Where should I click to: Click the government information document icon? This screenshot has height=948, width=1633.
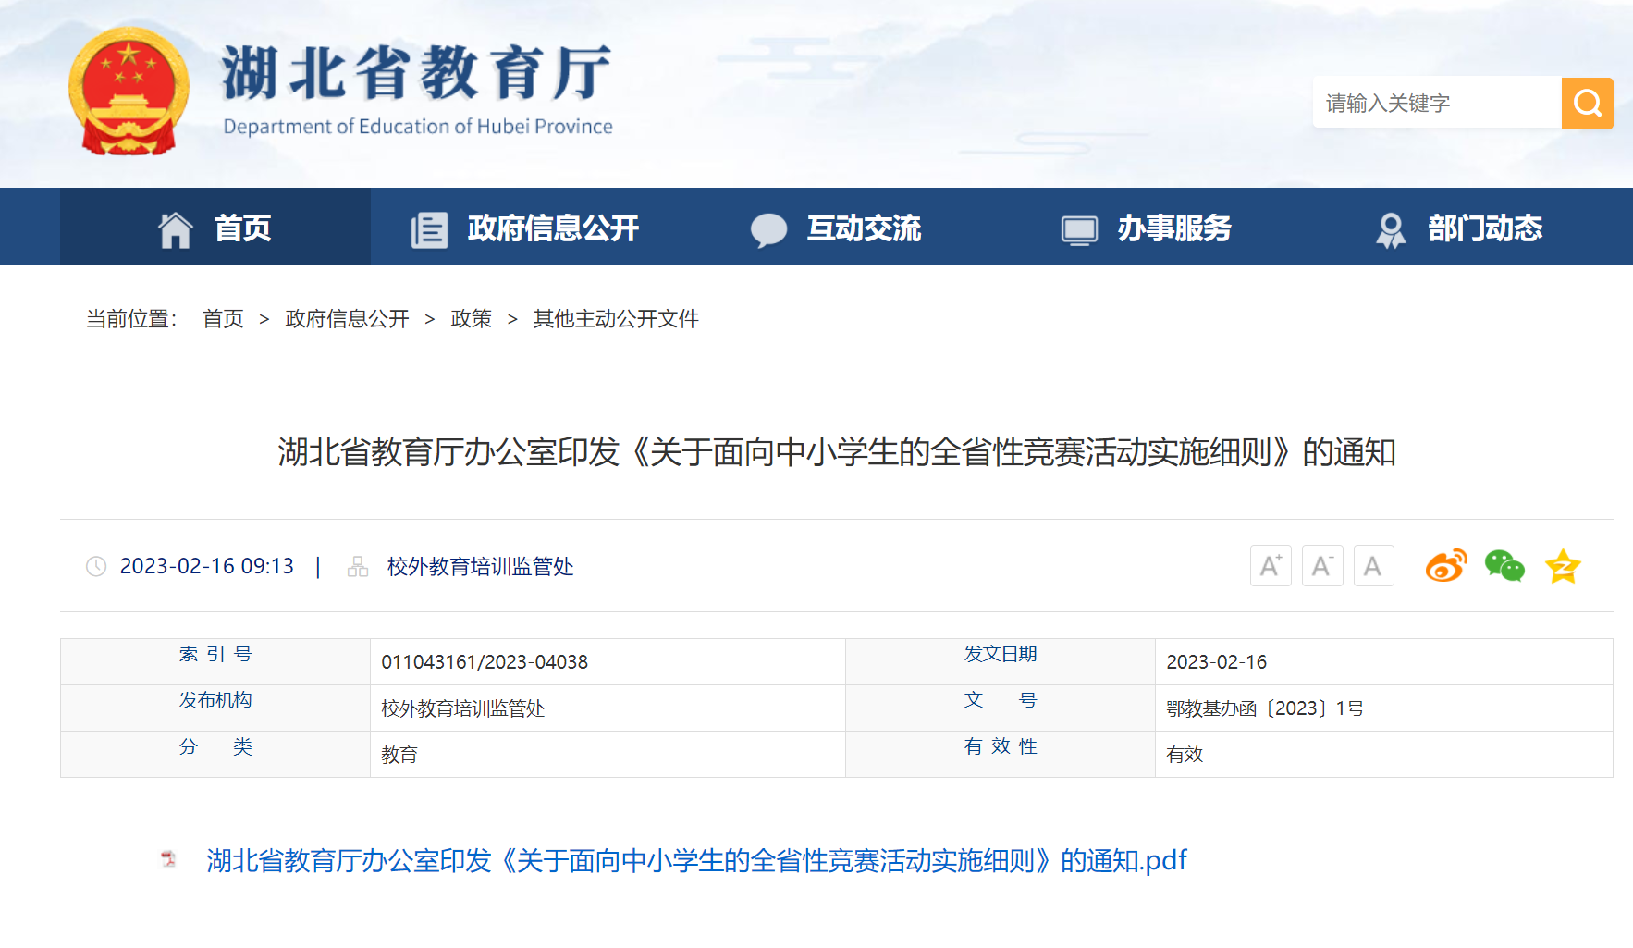pos(429,229)
